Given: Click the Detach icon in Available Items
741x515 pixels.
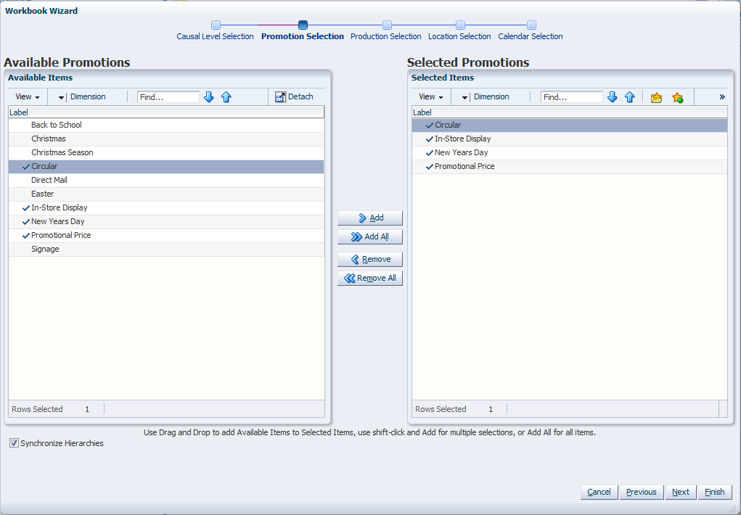Looking at the screenshot, I should tap(280, 97).
